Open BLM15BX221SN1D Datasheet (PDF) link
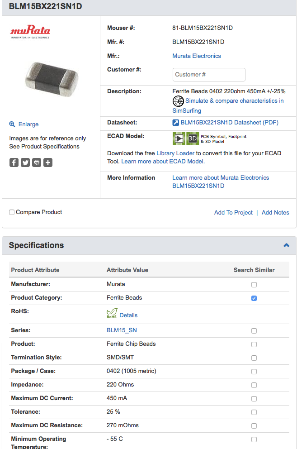 (x=230, y=123)
